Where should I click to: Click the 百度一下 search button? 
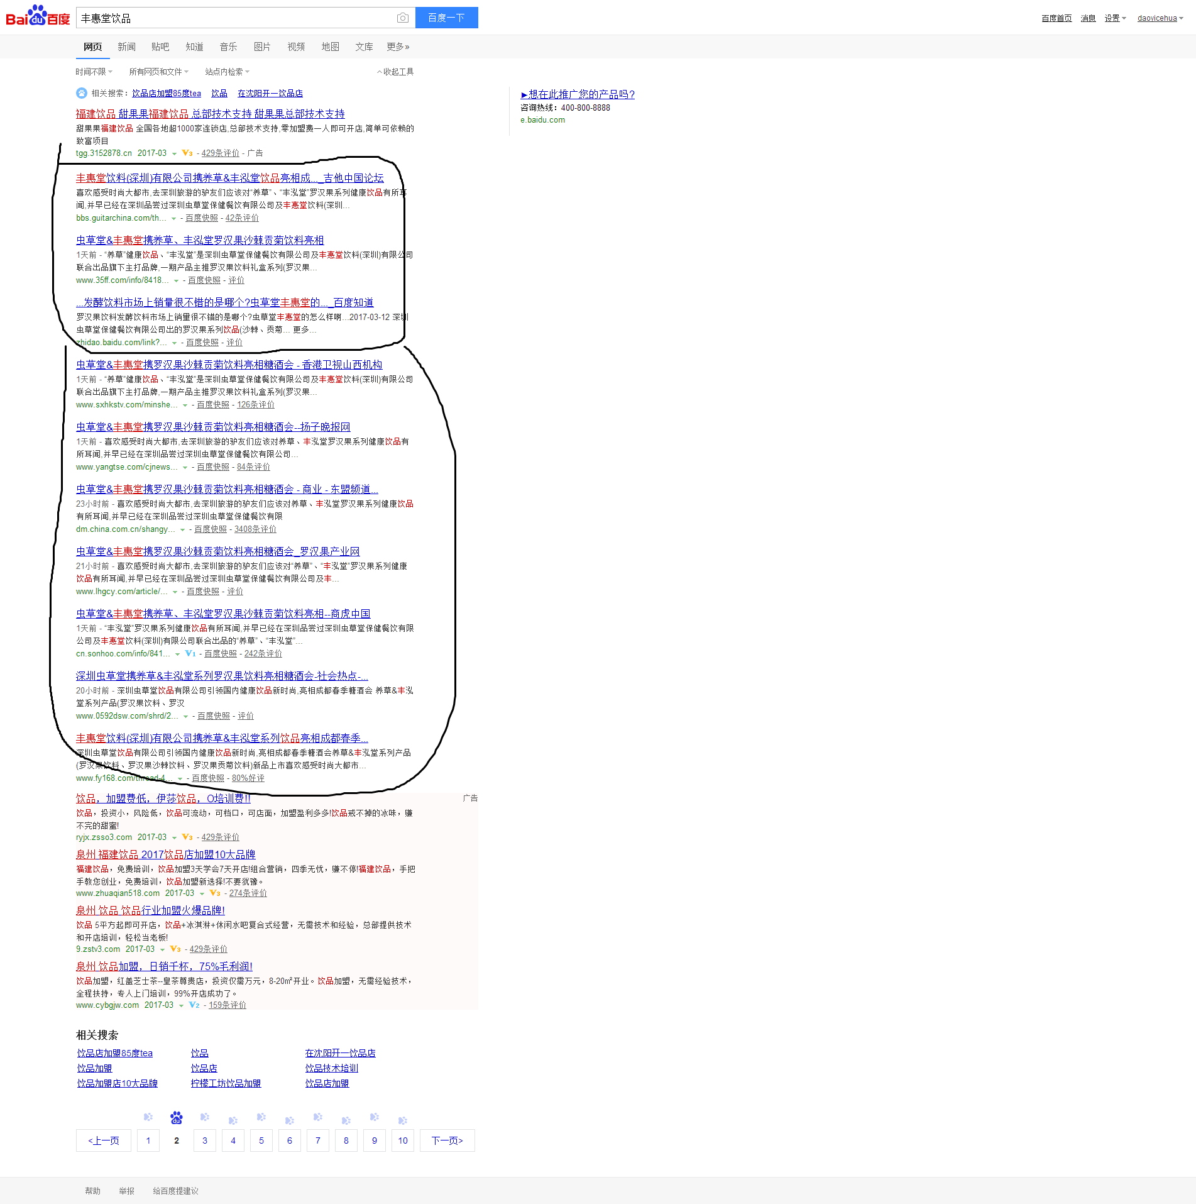coord(446,18)
